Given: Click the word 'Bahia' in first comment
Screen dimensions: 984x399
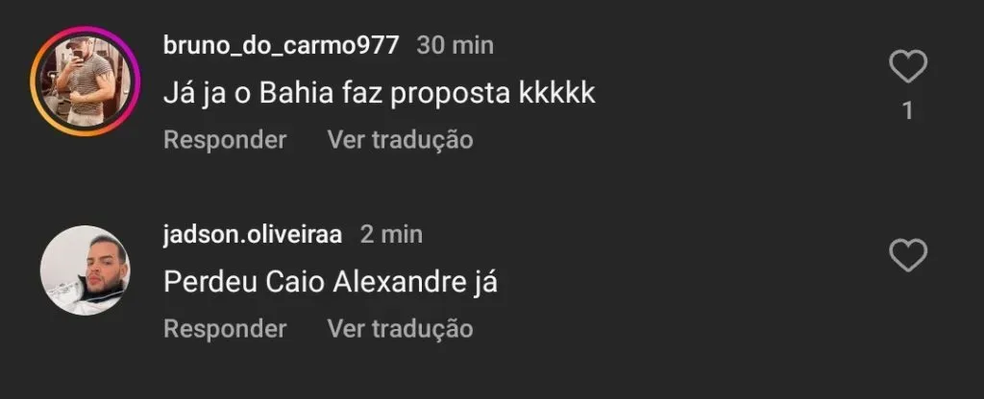Looking at the screenshot, I should pyautogui.click(x=296, y=93).
